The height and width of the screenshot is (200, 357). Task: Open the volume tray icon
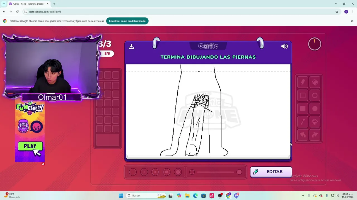(337, 196)
